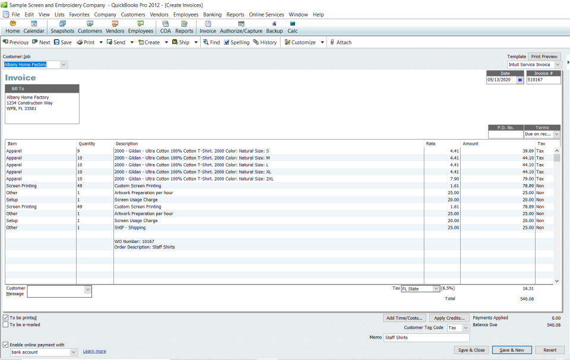
Task: Open the Chart of Accounts via COA icon
Action: click(x=165, y=26)
